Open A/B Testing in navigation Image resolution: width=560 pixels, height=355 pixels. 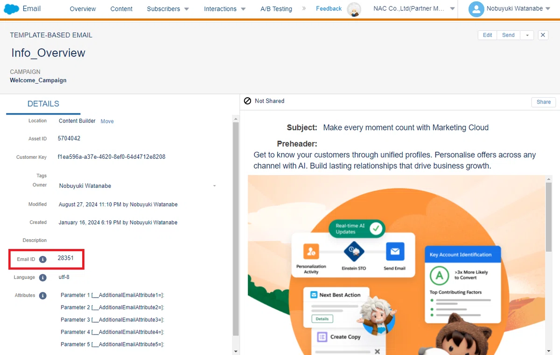(276, 9)
